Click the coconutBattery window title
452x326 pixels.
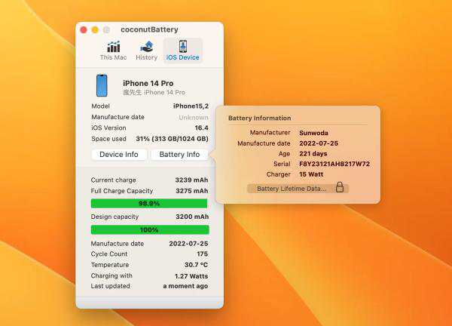click(149, 29)
